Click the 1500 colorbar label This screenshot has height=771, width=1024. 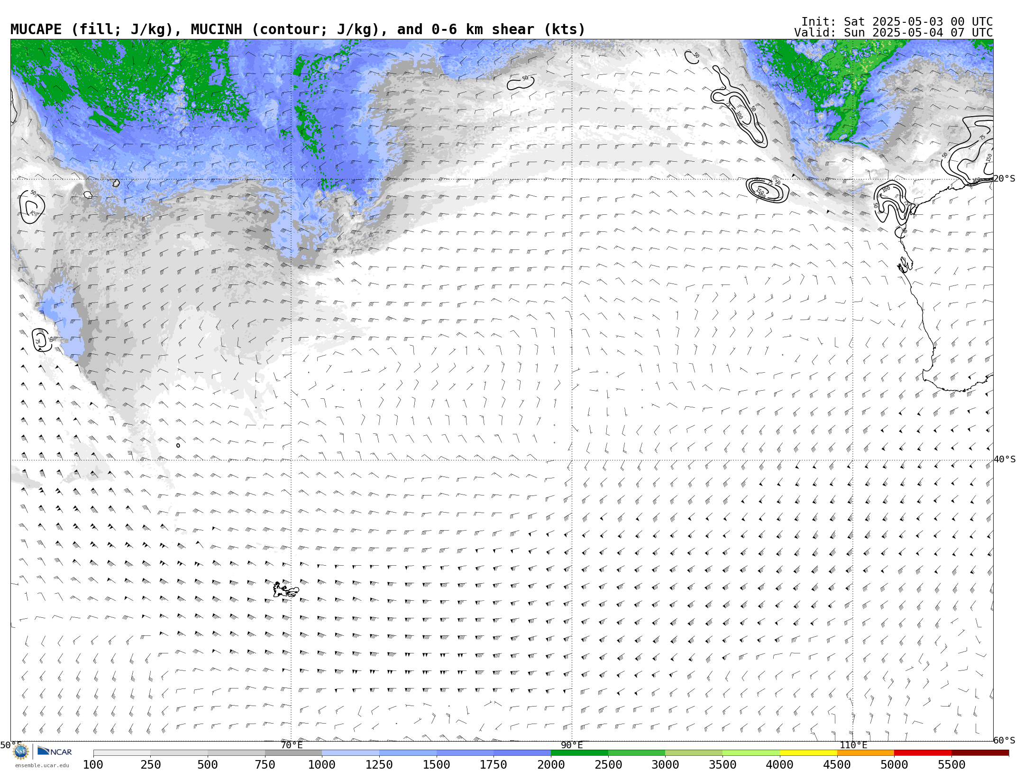coord(437,764)
